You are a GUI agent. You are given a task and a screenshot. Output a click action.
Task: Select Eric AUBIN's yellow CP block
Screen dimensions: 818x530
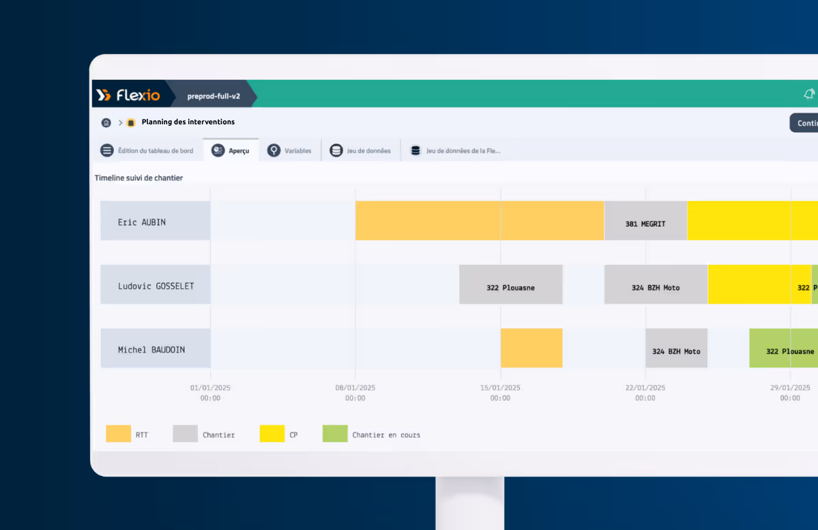tap(753, 221)
